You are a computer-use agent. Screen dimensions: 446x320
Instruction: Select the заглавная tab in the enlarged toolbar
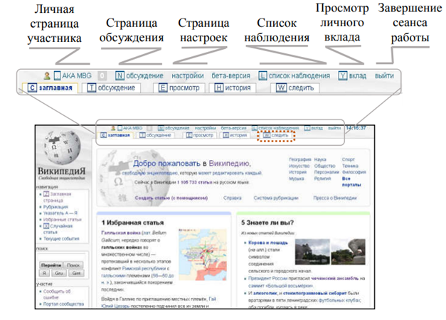click(50, 87)
